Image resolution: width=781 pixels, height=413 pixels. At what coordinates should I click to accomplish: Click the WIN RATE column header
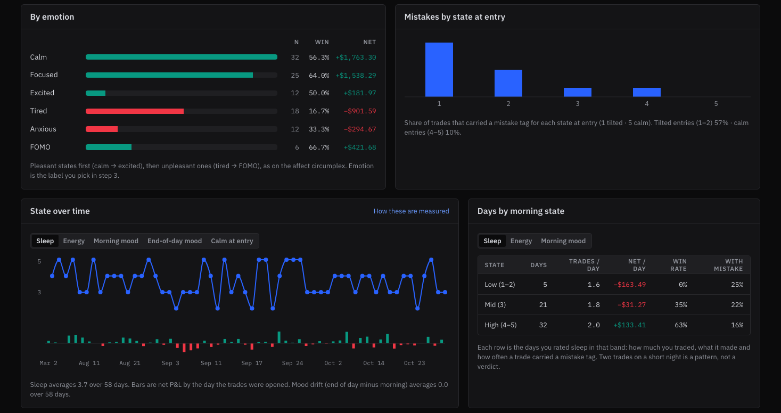pyautogui.click(x=680, y=265)
